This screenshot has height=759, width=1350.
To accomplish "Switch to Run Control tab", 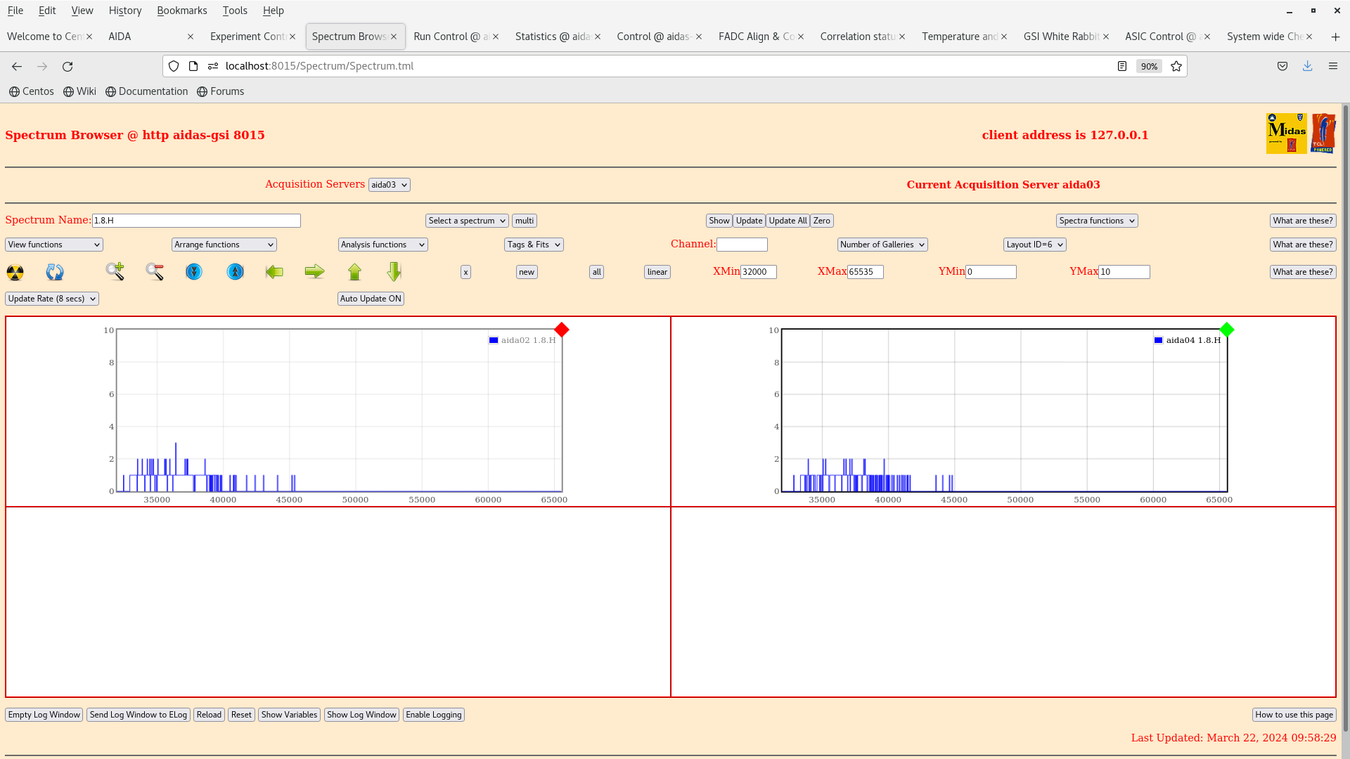I will (451, 37).
